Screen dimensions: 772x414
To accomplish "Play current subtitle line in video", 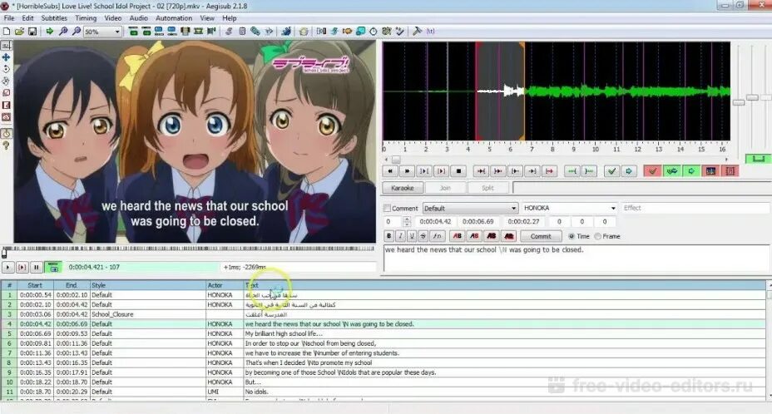I will [x=22, y=268].
